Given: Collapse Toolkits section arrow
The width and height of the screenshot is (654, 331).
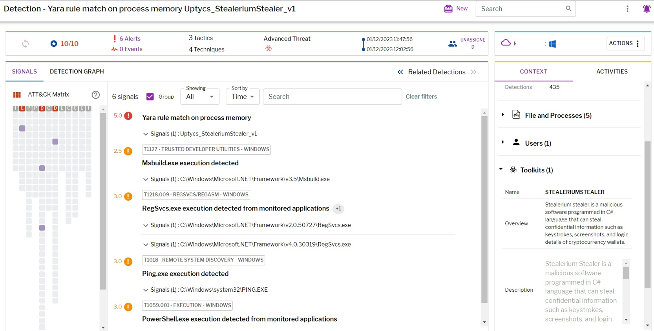Looking at the screenshot, I should [x=501, y=169].
